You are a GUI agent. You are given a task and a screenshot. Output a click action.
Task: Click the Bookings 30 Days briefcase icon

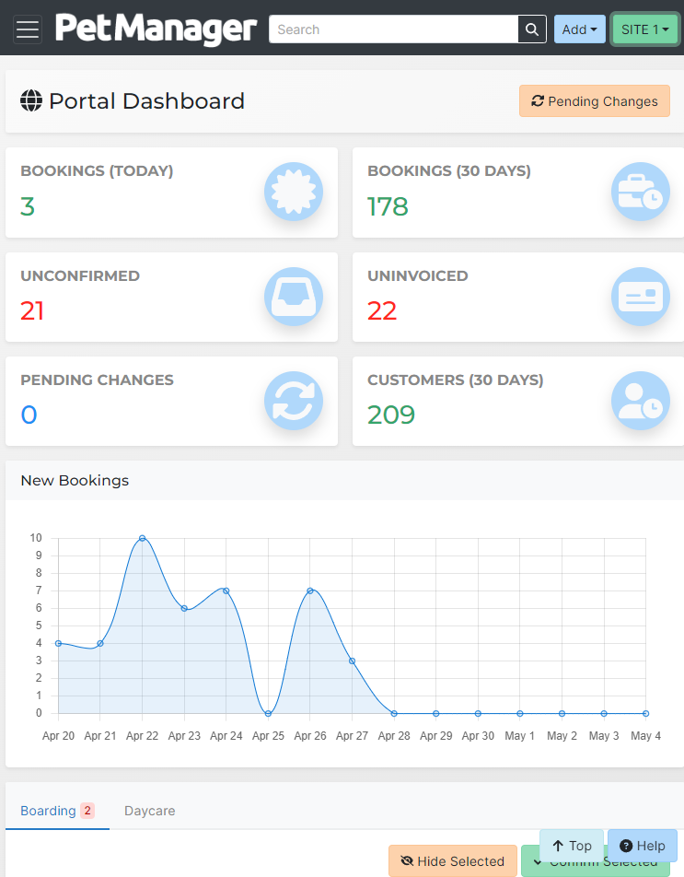[x=641, y=193]
